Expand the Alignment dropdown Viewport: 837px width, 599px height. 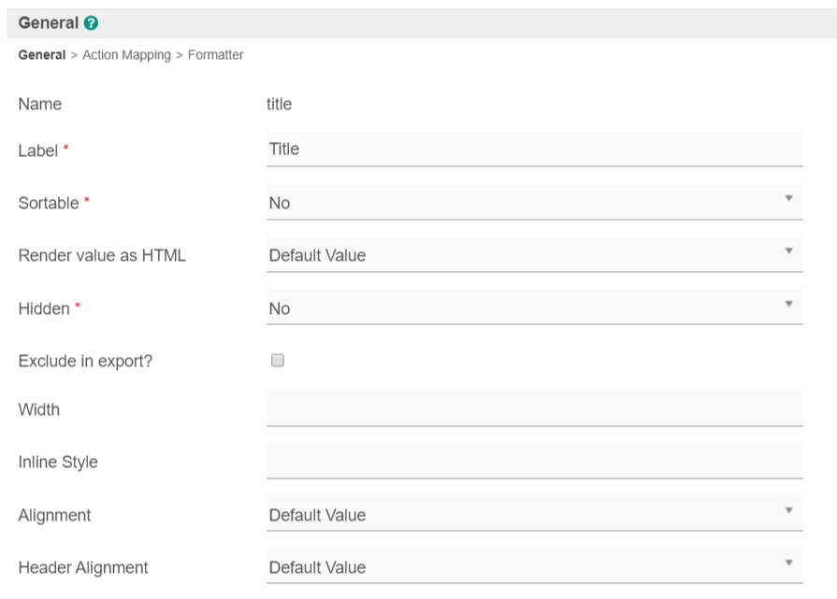(533, 515)
